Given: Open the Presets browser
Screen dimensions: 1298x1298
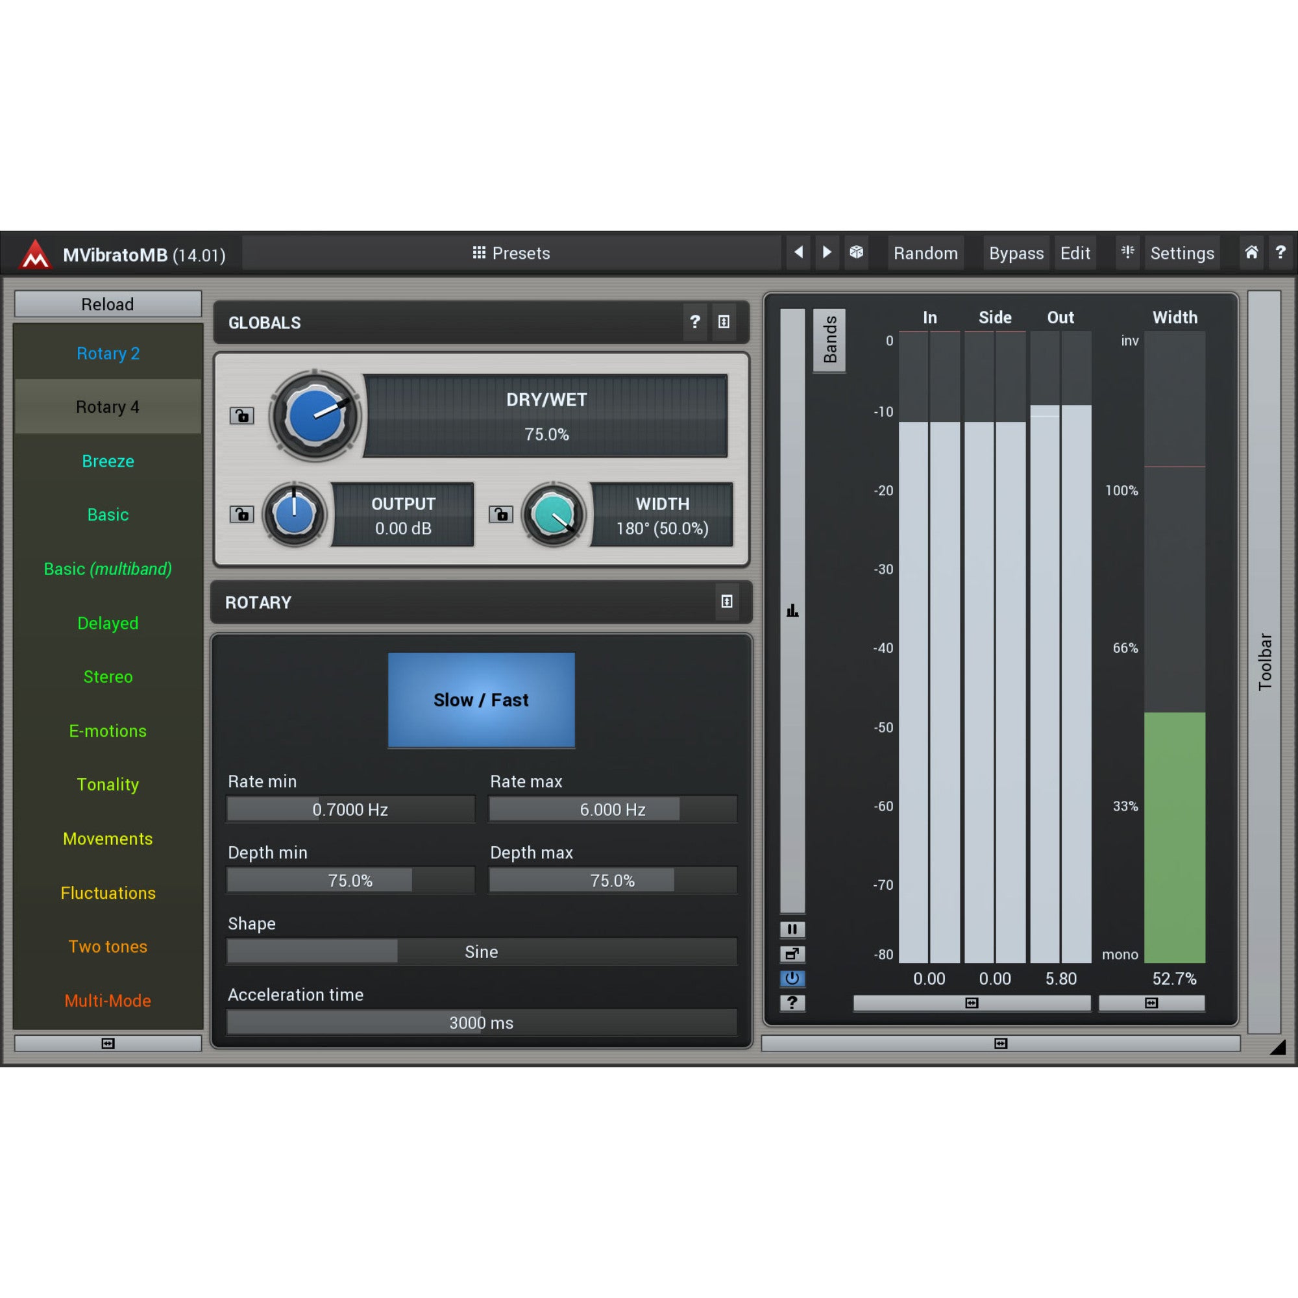Looking at the screenshot, I should pos(511,252).
